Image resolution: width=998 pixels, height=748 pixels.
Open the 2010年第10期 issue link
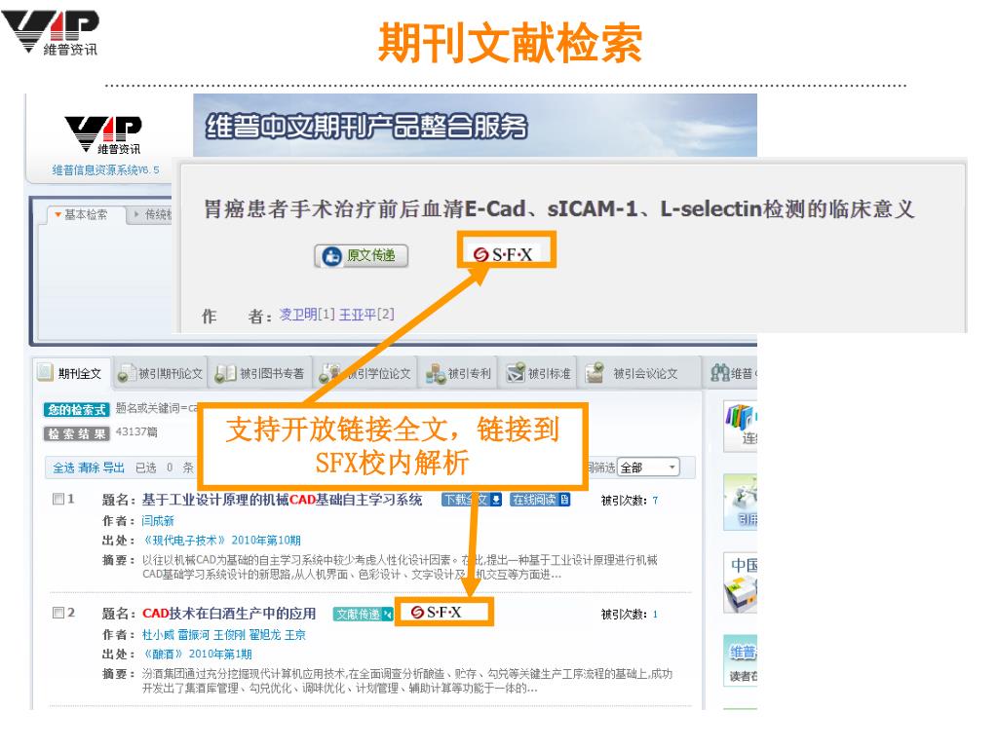pos(266,540)
